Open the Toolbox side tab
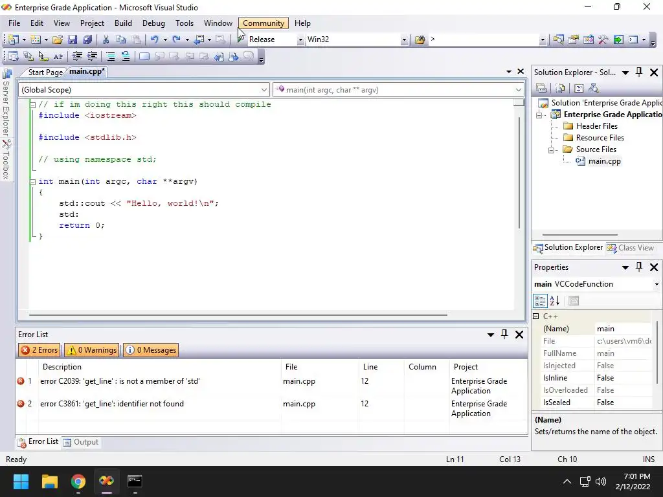This screenshot has height=497, width=663. tap(6, 160)
